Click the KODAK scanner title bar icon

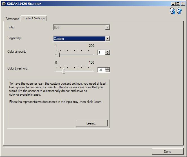tap(4, 4)
